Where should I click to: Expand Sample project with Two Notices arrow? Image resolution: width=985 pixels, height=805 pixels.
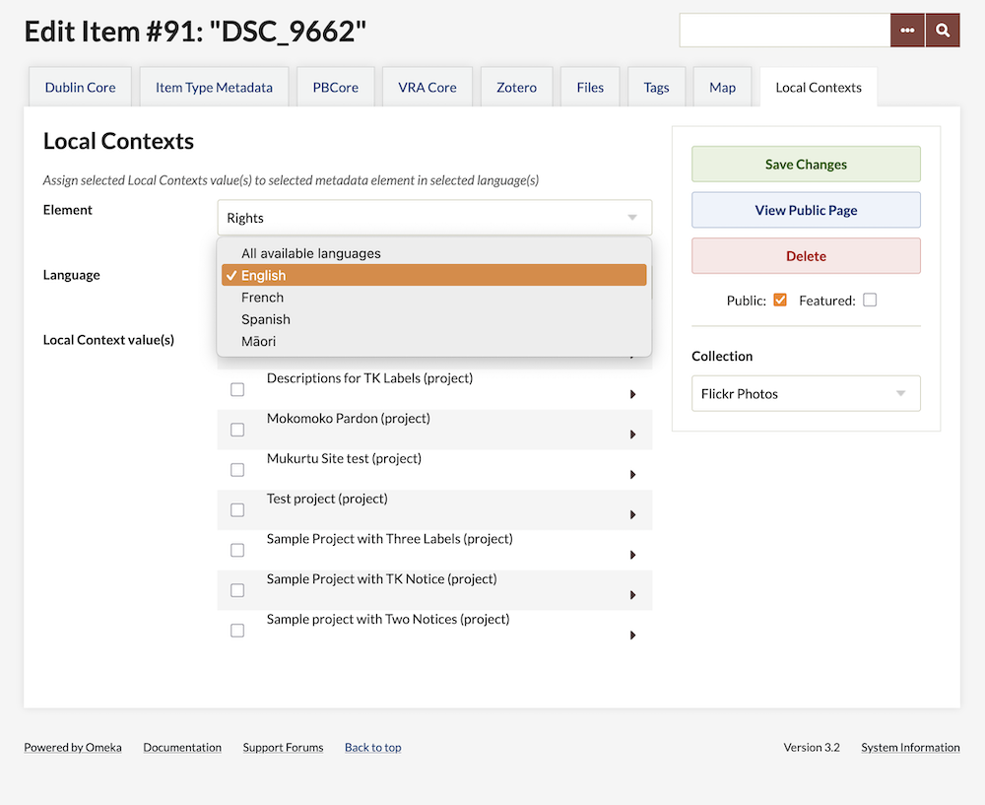(x=632, y=636)
